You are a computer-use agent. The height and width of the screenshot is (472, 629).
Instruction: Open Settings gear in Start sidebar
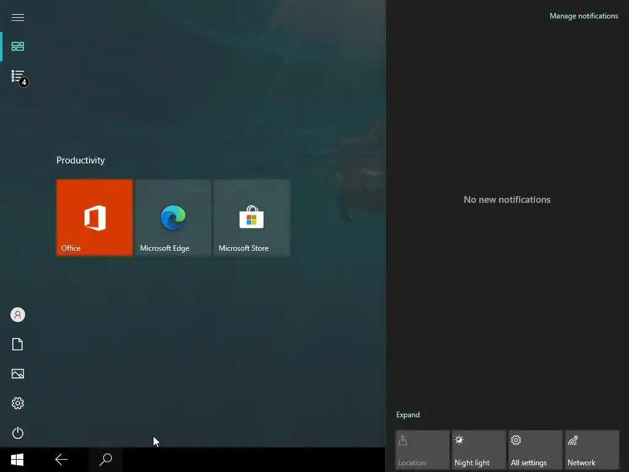click(x=18, y=403)
